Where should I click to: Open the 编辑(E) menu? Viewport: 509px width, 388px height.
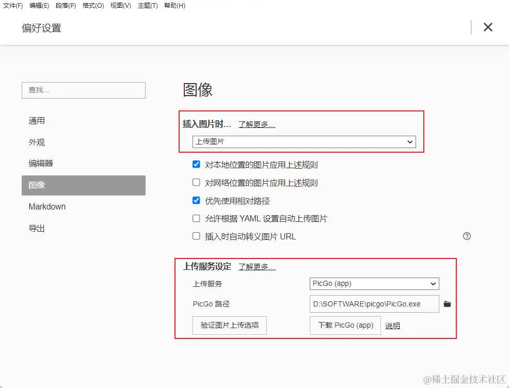tap(39, 6)
